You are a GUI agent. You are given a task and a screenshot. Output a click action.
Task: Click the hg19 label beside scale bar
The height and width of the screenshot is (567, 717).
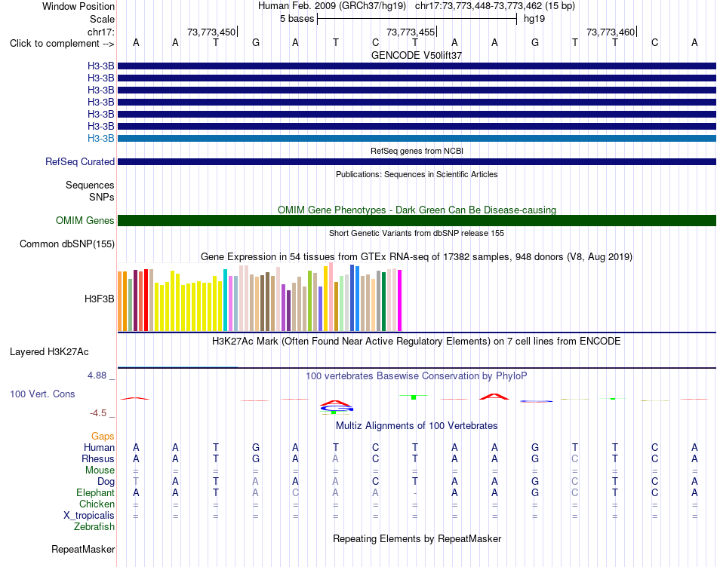(534, 19)
